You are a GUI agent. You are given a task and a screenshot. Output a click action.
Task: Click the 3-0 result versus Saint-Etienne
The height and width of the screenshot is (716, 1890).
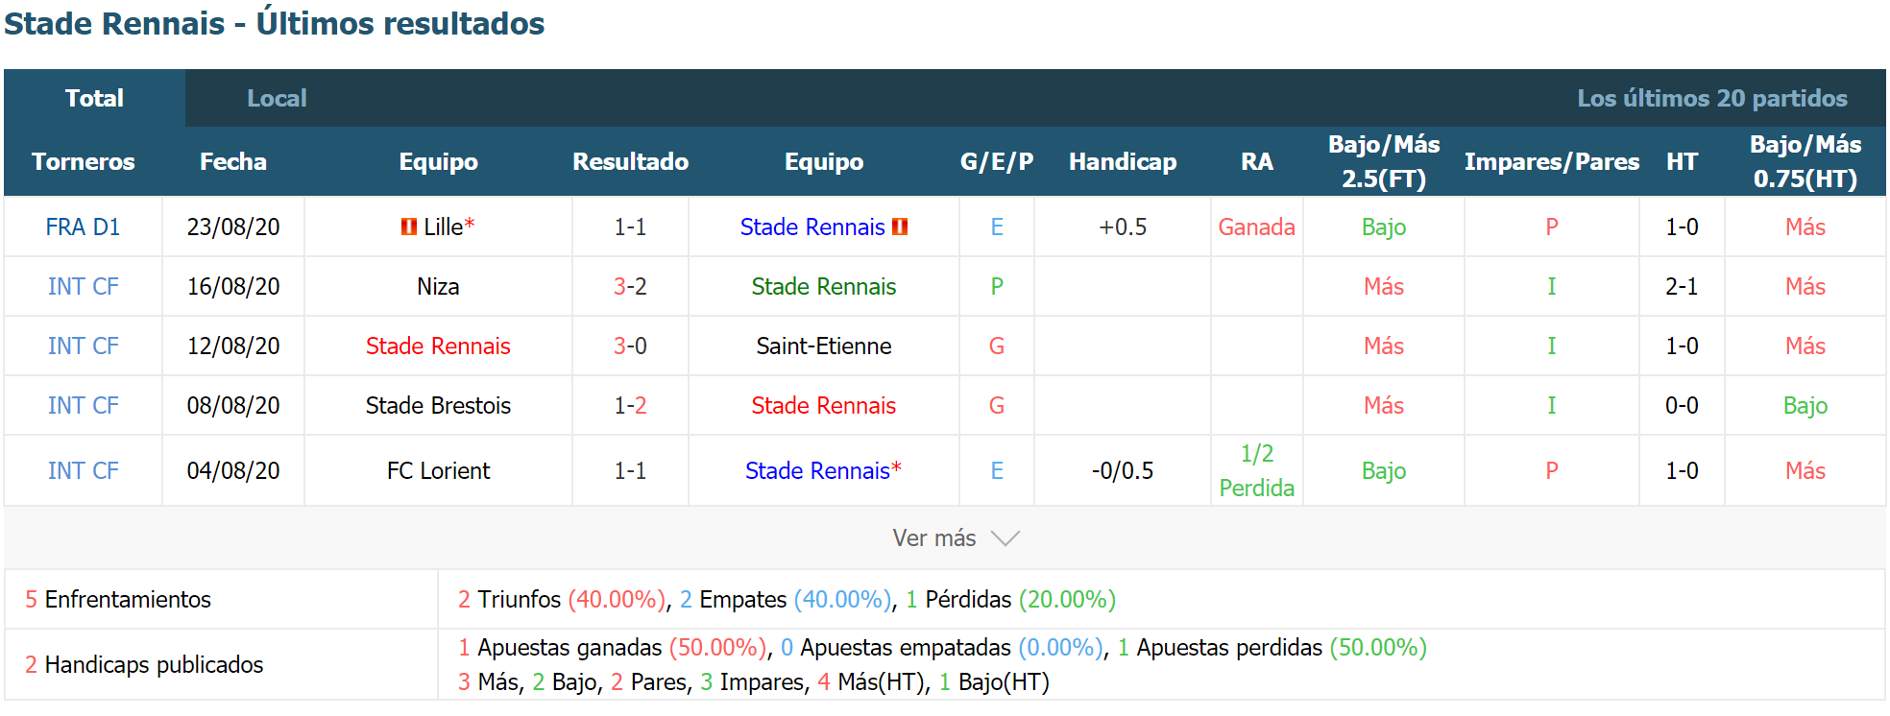point(630,346)
